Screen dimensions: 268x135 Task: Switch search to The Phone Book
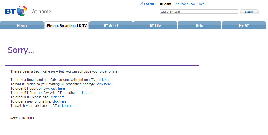point(185,4)
